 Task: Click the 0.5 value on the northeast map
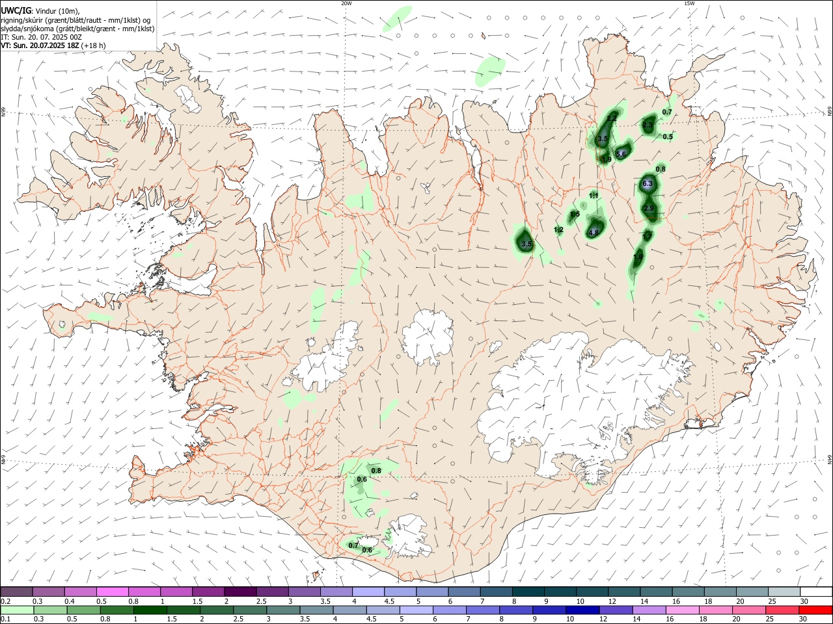point(668,136)
